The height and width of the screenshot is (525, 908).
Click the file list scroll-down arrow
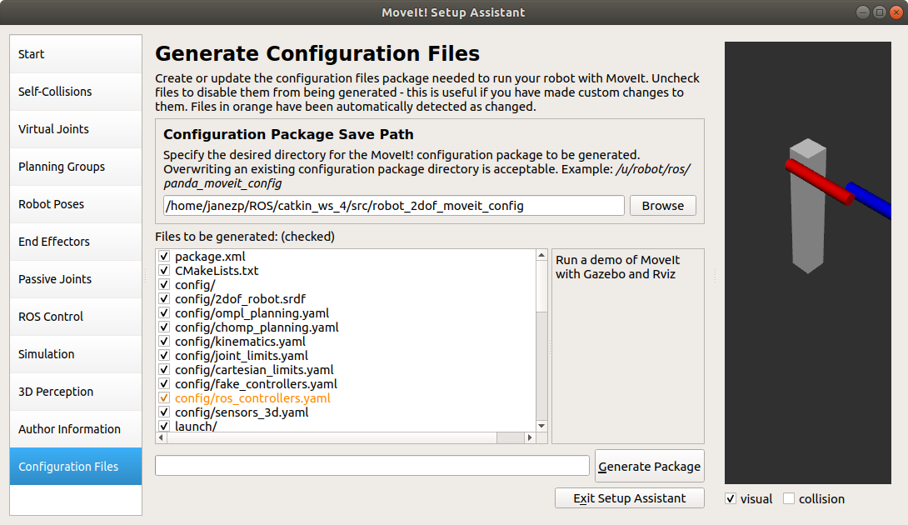tap(541, 425)
